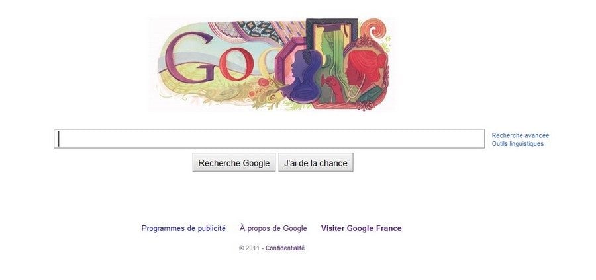Focus the Google search text box

pos(269,139)
